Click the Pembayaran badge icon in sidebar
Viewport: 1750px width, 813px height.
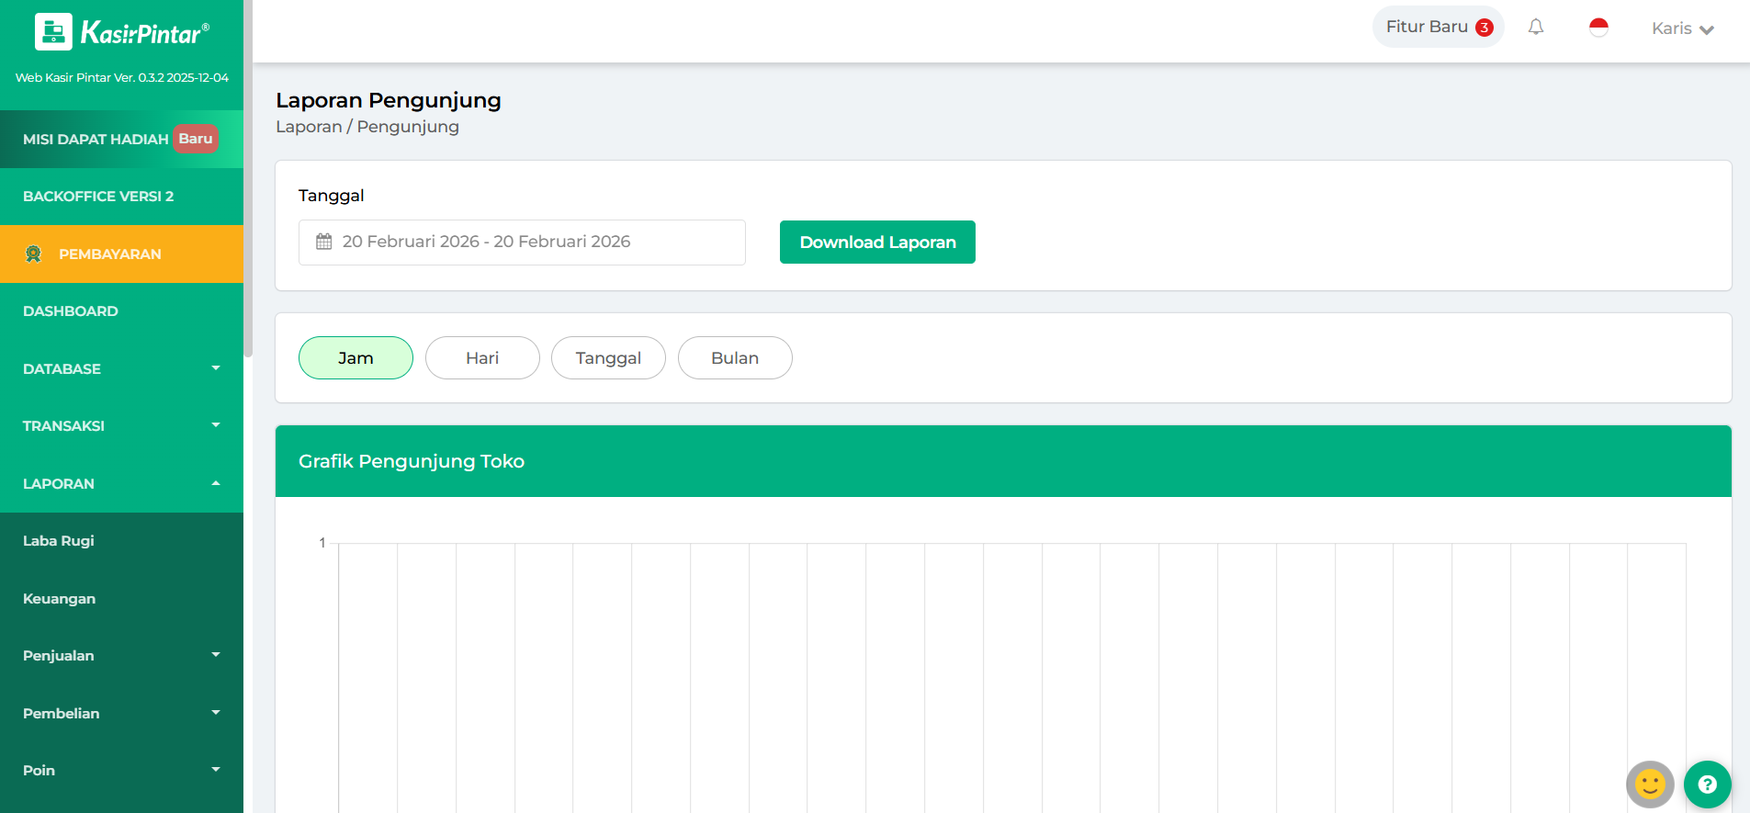(x=34, y=254)
